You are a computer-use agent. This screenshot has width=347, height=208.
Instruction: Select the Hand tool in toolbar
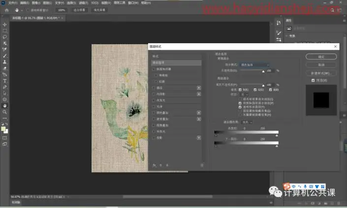(4, 105)
